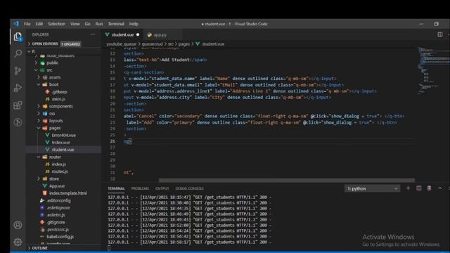Switch to the student.vue editor tab
The width and height of the screenshot is (450, 253).
[x=122, y=34]
